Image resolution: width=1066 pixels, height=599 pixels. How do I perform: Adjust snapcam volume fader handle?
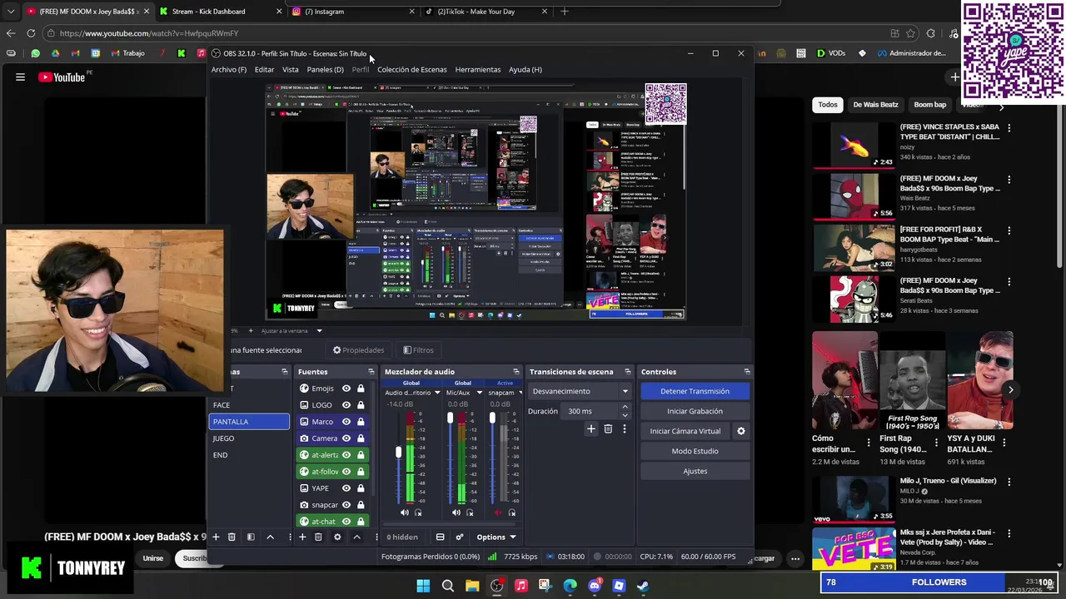492,418
